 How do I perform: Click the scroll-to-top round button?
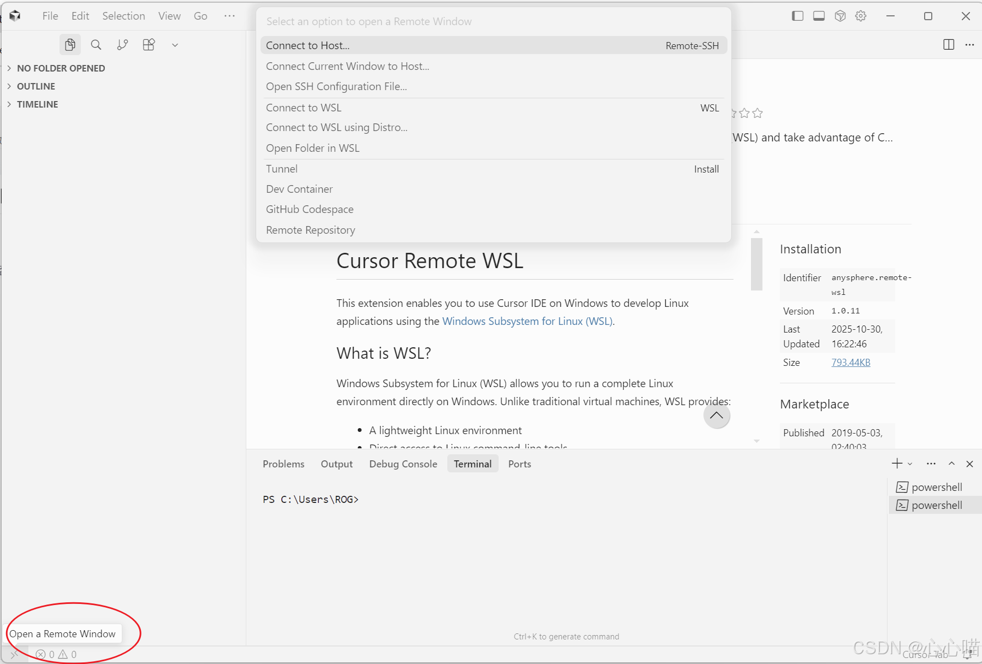pos(717,416)
